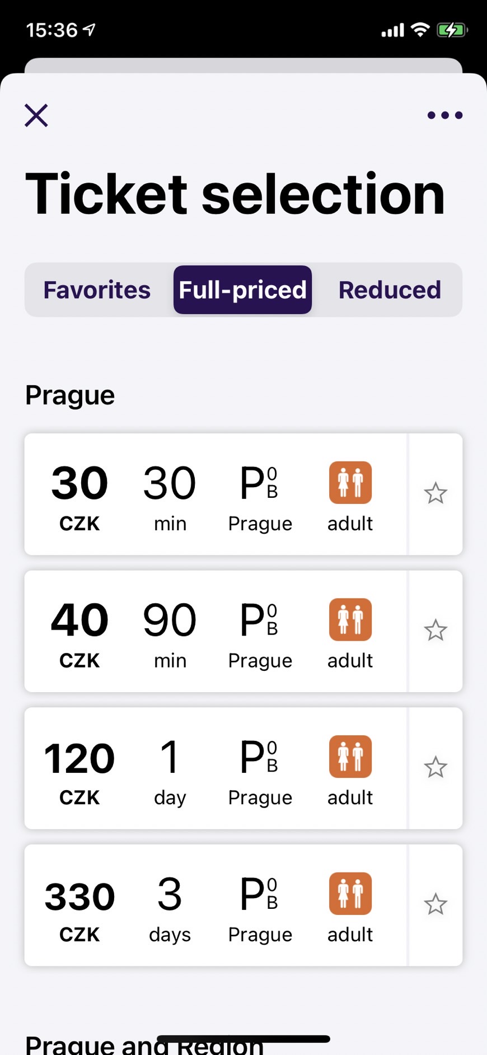Close the ticket selection sheet
The height and width of the screenshot is (1055, 487).
pyautogui.click(x=36, y=115)
